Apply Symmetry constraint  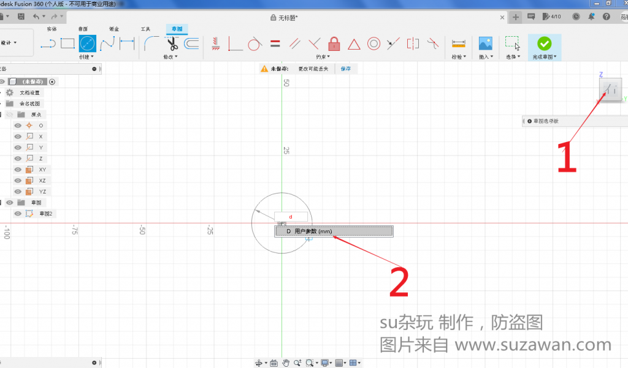tap(413, 43)
